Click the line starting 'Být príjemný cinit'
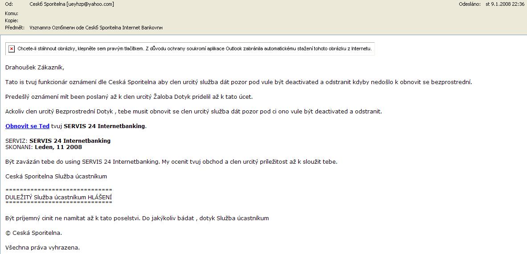Viewport: 527px width, 254px height. point(137,218)
